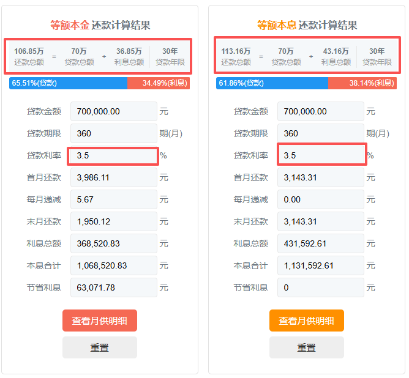
Task: Click red 34.49%(利息) bar segment
Action: pyautogui.click(x=158, y=83)
